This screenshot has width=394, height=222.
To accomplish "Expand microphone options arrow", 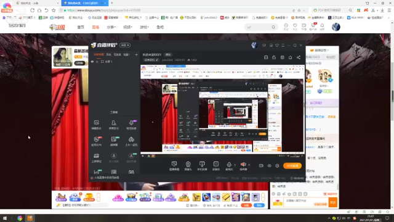I will 235,165.
